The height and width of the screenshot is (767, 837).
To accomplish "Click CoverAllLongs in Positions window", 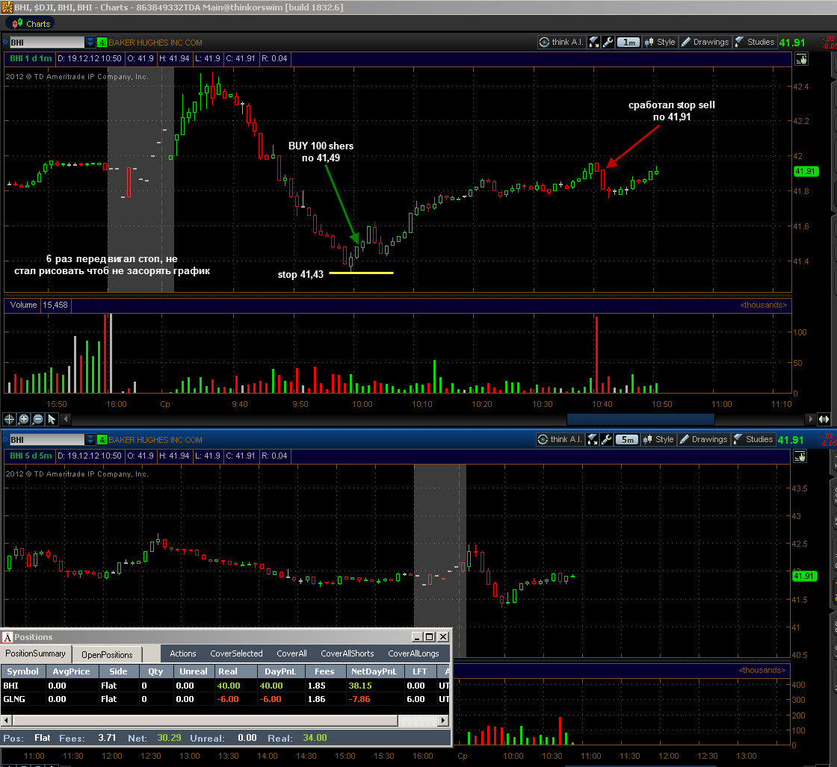I will (414, 653).
